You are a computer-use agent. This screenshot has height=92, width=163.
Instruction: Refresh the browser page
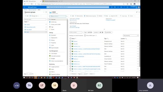click(32, 4)
